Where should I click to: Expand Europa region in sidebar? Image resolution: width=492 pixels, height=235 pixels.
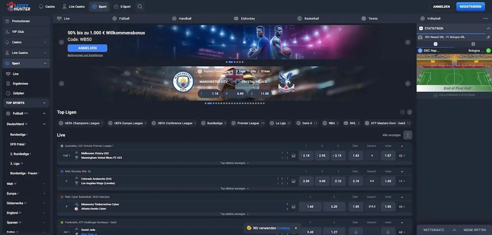[x=44, y=194]
